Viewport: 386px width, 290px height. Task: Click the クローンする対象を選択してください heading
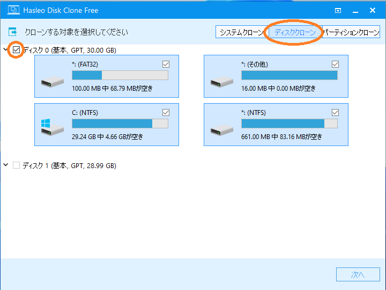[x=76, y=32]
